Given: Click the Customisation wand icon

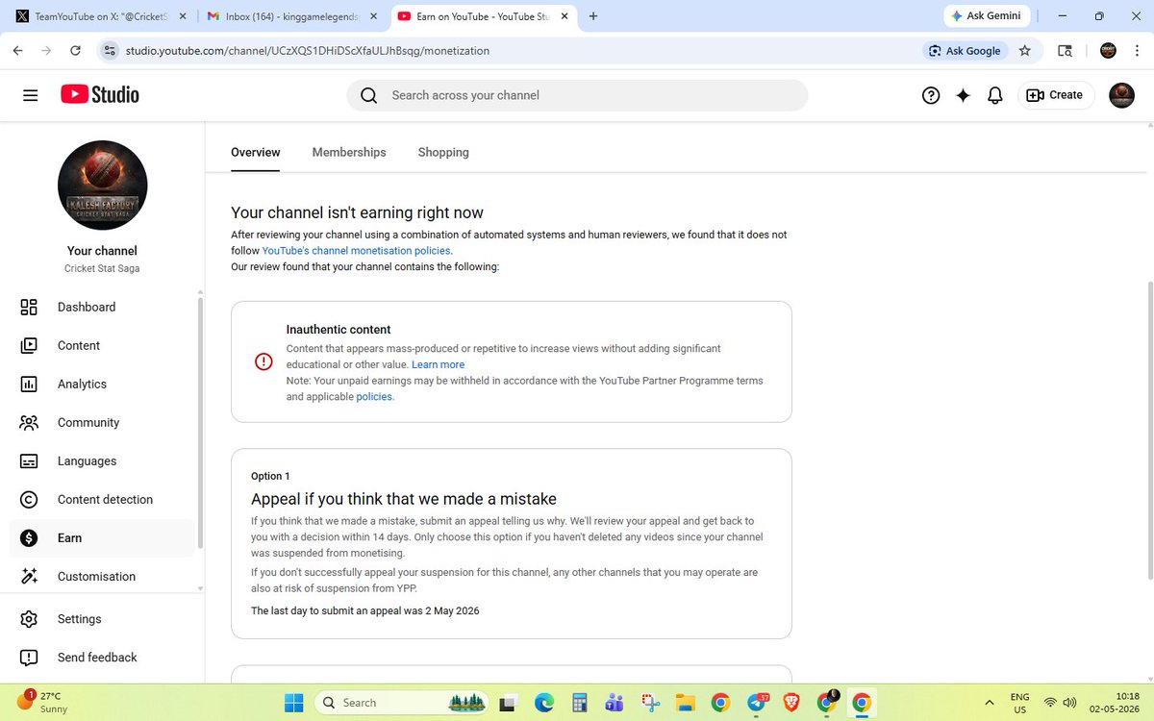Looking at the screenshot, I should (29, 576).
